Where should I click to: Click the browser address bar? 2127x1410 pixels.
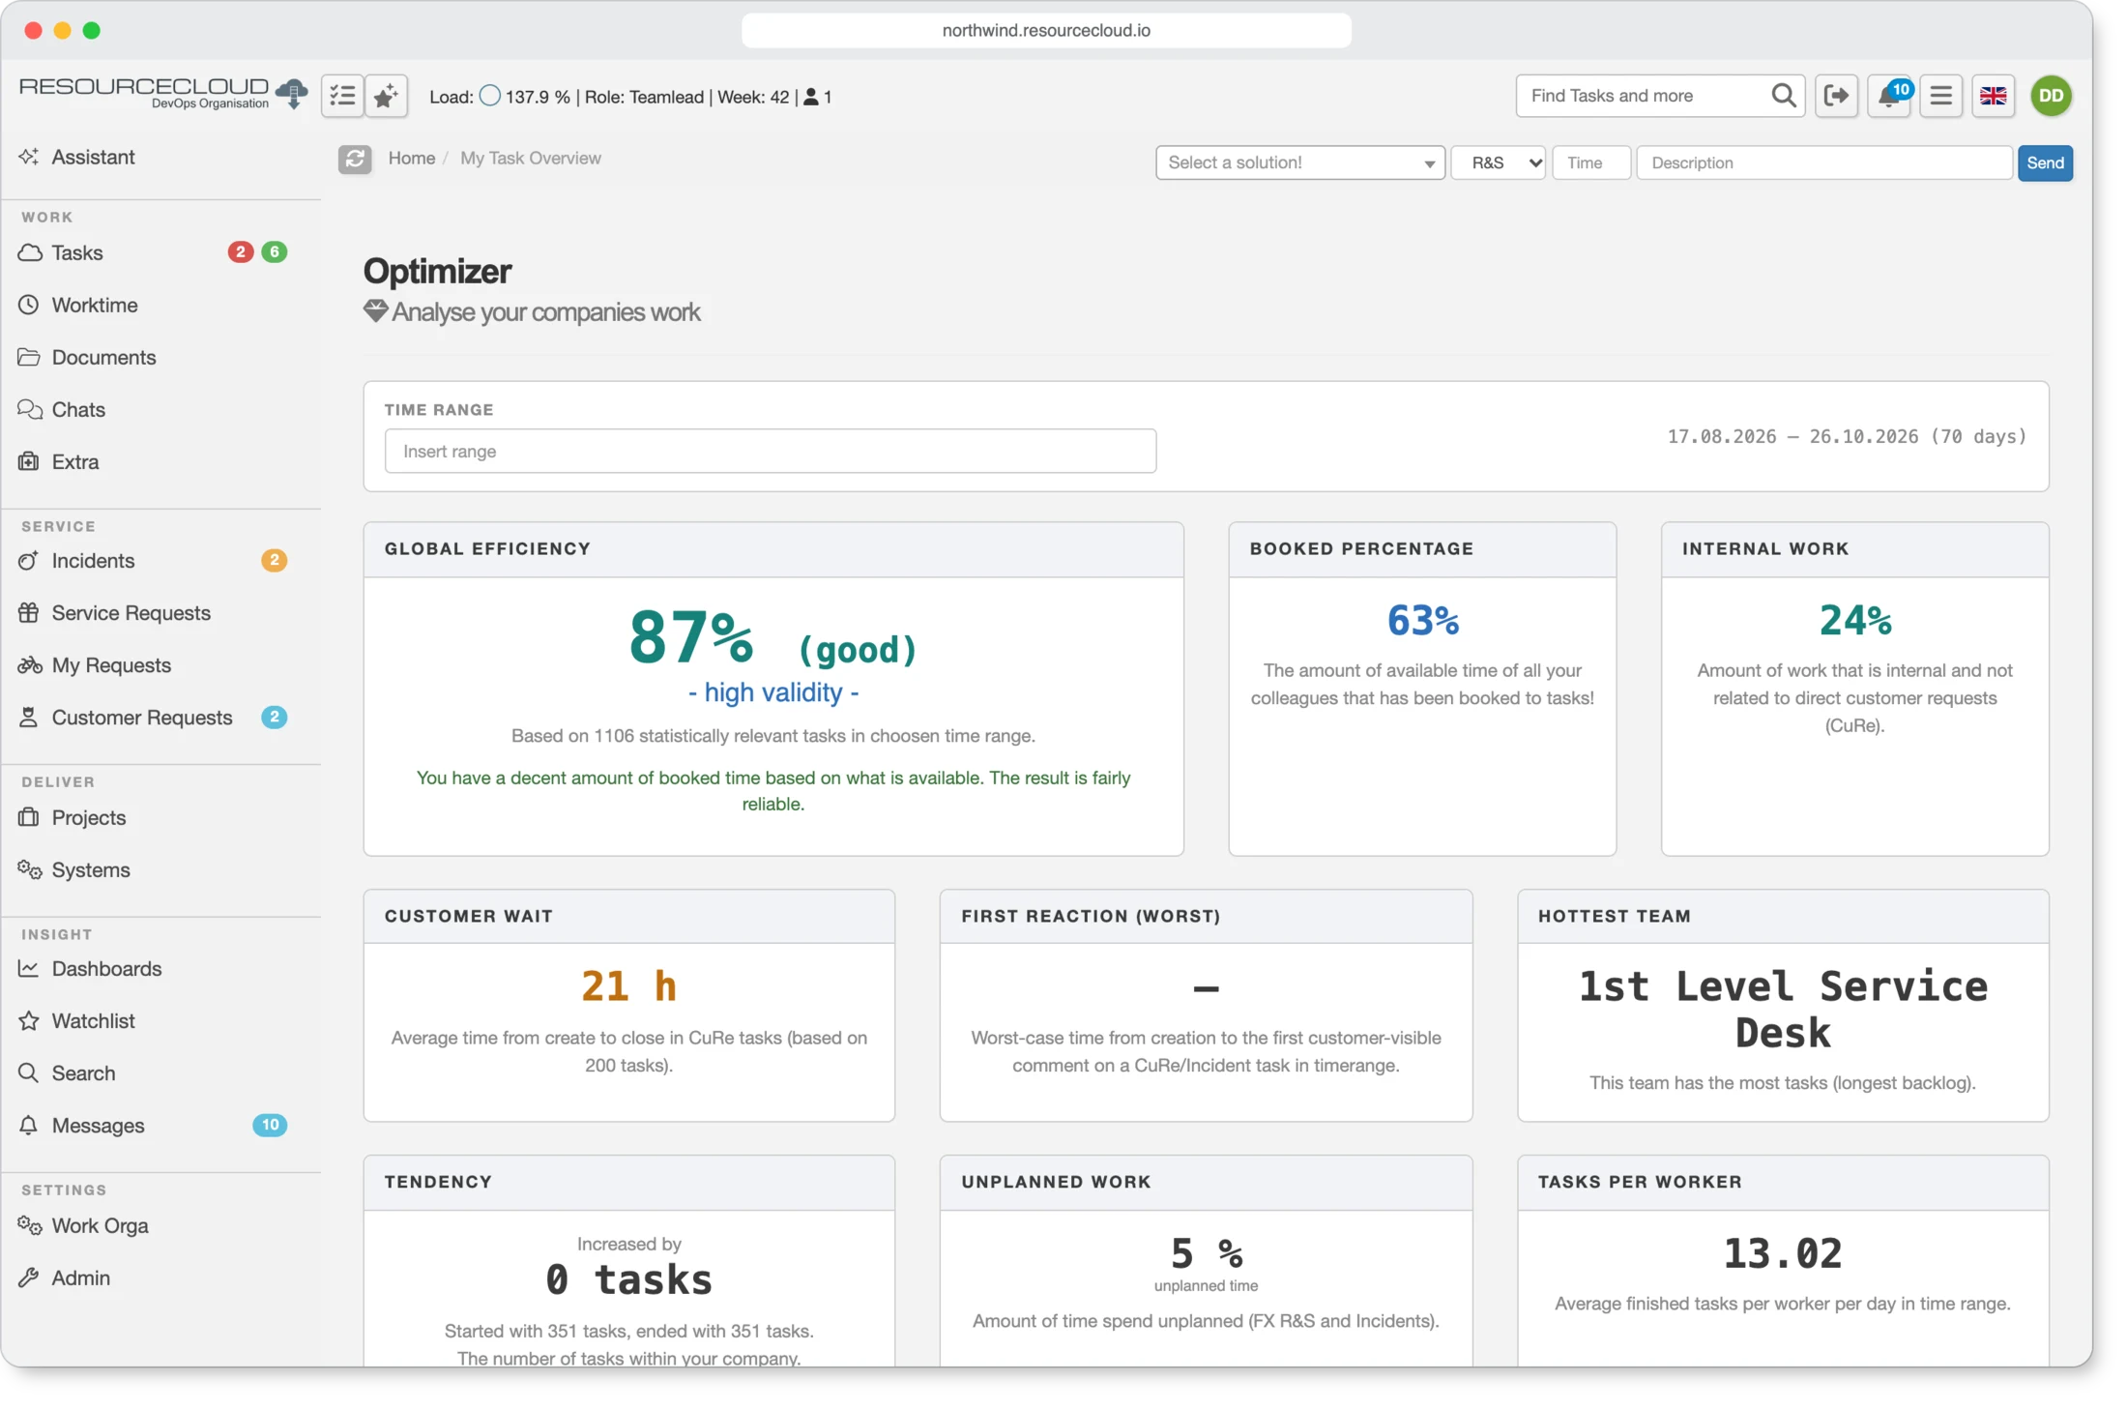(1046, 30)
